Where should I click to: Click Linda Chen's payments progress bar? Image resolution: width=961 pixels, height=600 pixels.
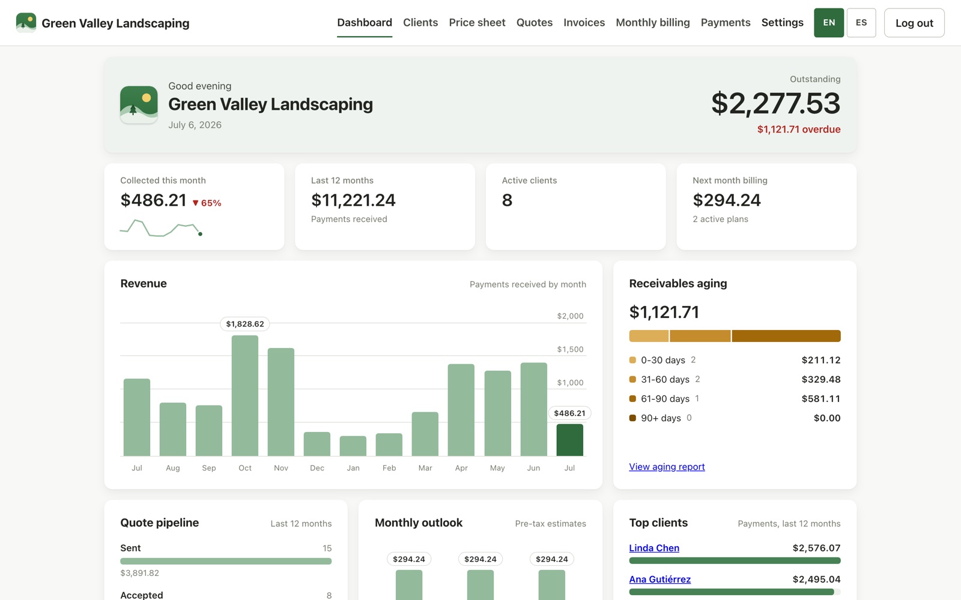coord(735,560)
